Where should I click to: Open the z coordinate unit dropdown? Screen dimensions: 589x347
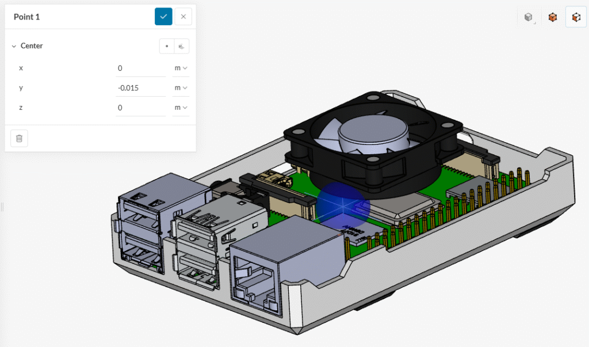[181, 107]
